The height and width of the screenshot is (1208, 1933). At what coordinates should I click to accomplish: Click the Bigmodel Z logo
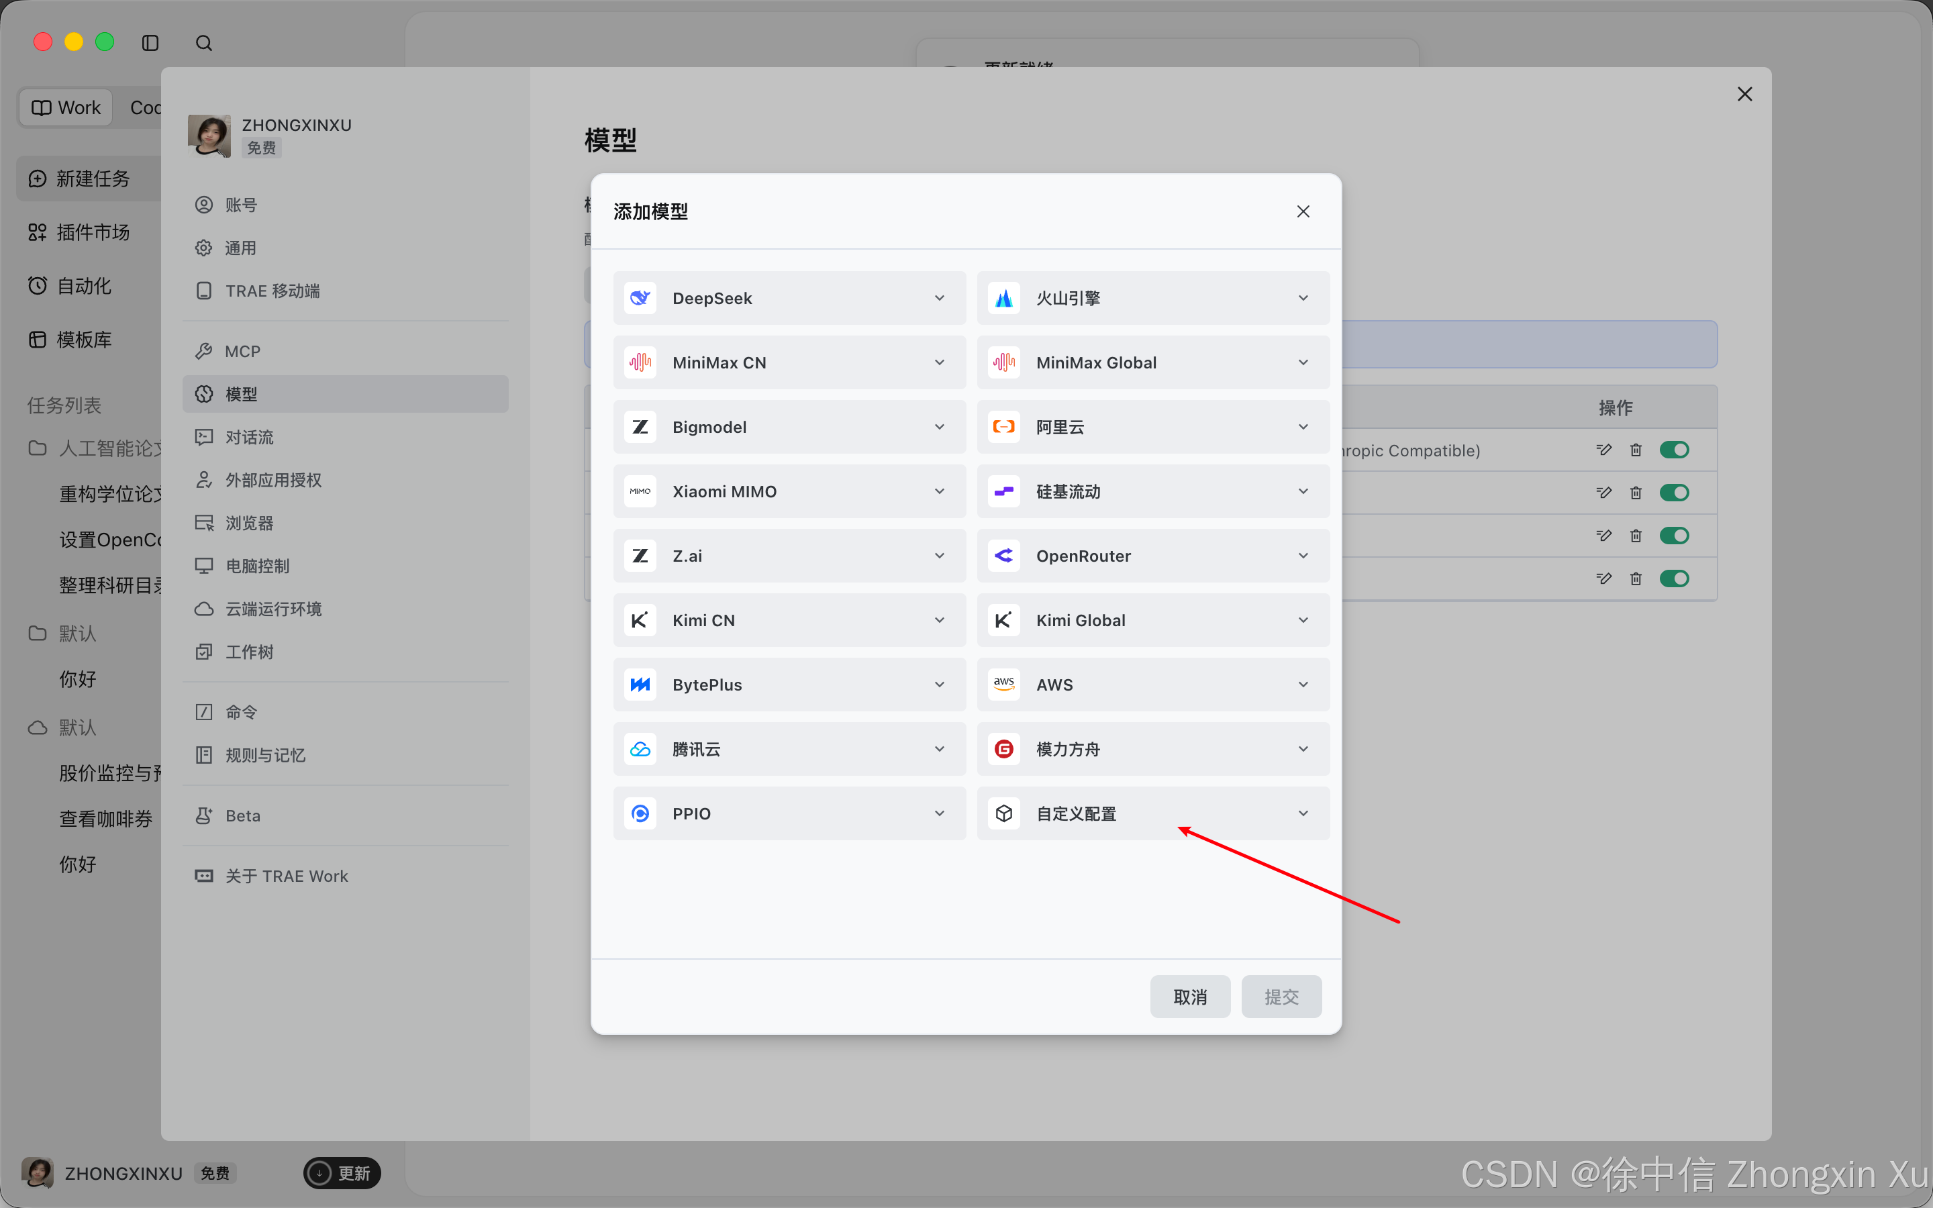click(640, 427)
